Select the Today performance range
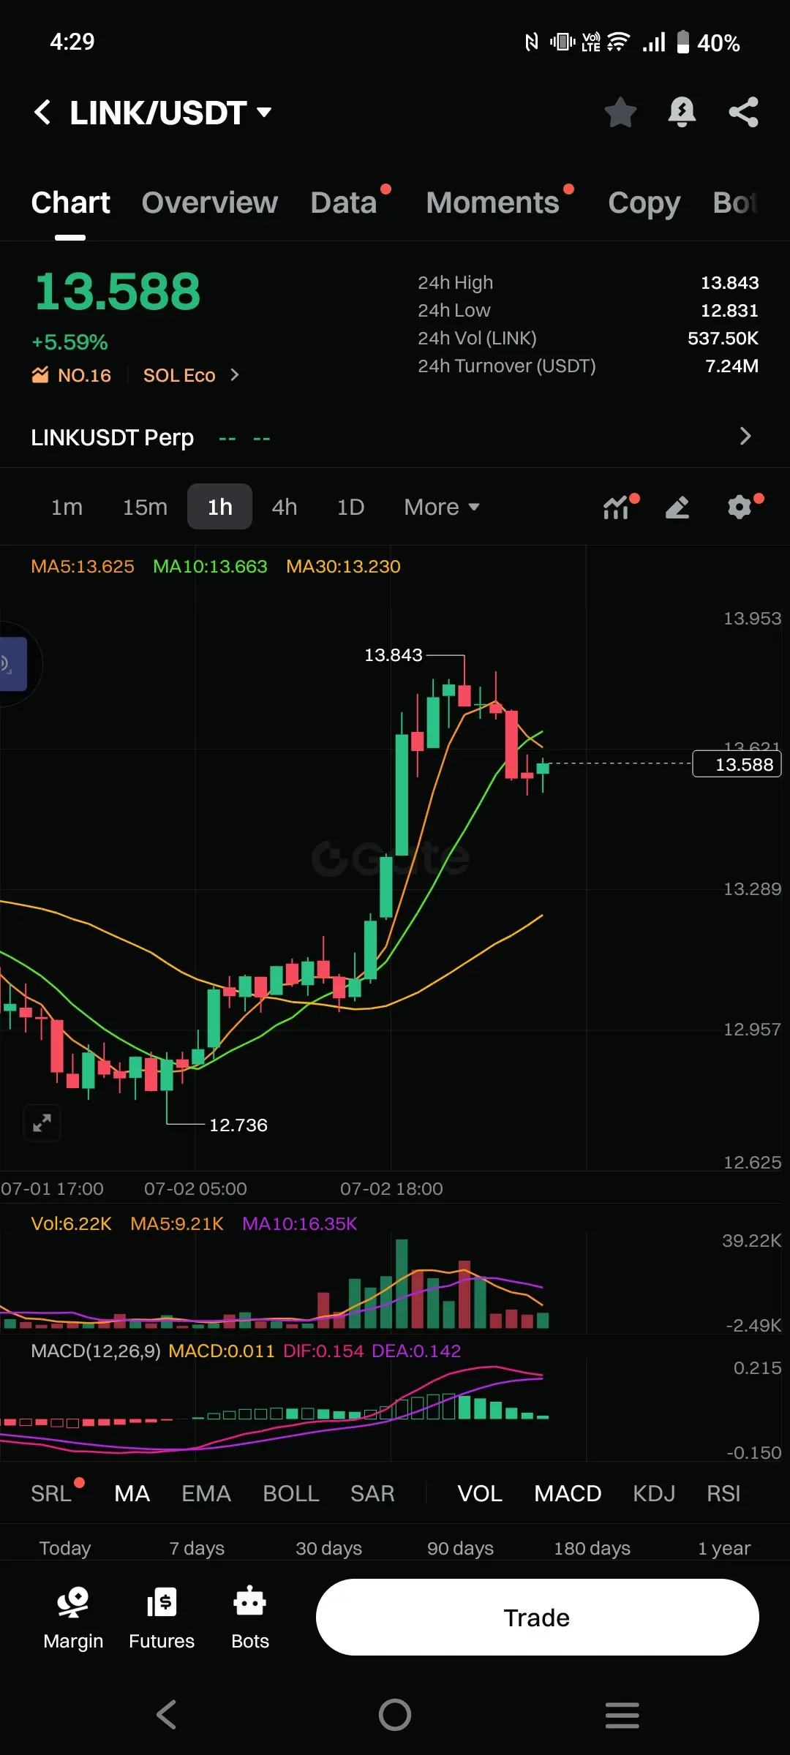The image size is (790, 1755). pos(65,1549)
